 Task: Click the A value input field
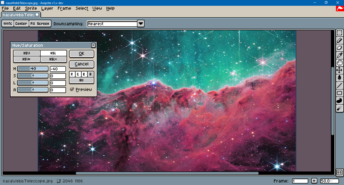[x=58, y=90]
